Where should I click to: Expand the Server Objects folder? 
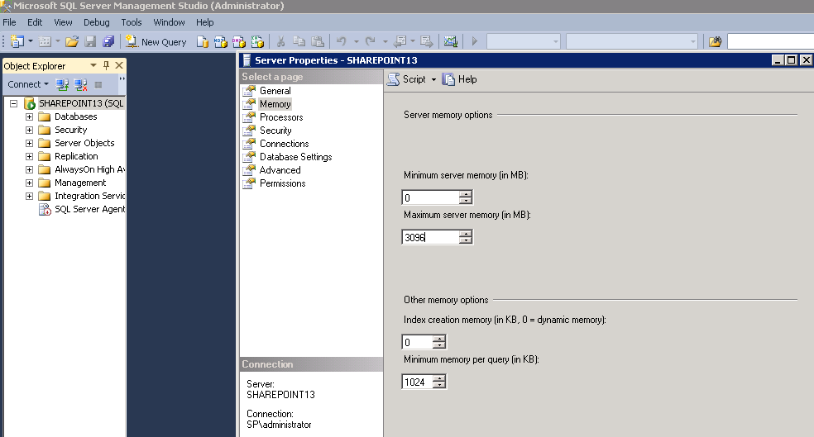pos(30,143)
